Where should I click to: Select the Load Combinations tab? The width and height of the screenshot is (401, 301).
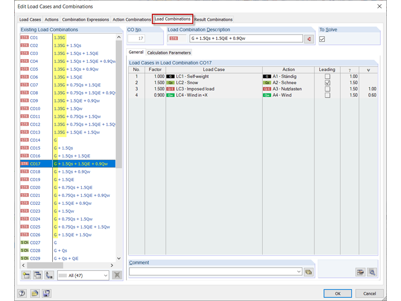pyautogui.click(x=173, y=19)
